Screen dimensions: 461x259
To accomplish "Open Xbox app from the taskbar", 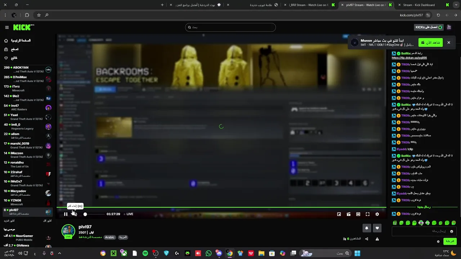I will (124, 253).
